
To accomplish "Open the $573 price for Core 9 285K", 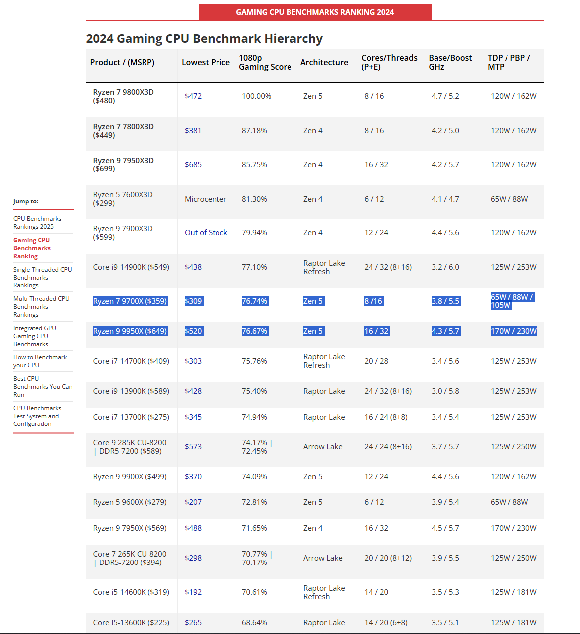I will [193, 447].
